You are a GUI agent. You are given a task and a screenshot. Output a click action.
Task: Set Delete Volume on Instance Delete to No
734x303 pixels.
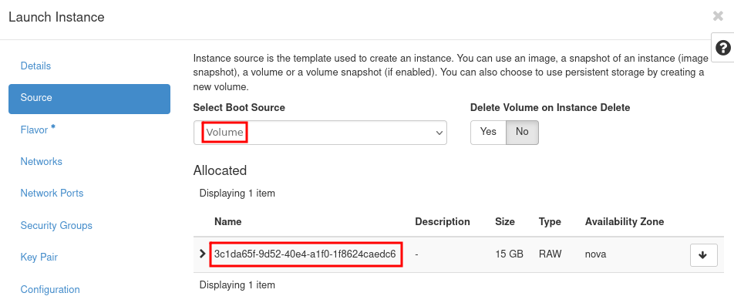522,132
